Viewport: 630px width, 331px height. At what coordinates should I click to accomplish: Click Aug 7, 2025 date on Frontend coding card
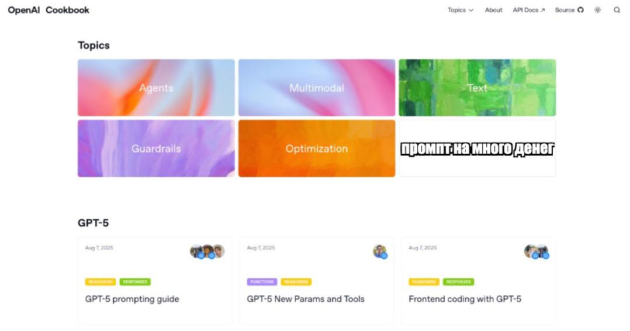tap(423, 248)
